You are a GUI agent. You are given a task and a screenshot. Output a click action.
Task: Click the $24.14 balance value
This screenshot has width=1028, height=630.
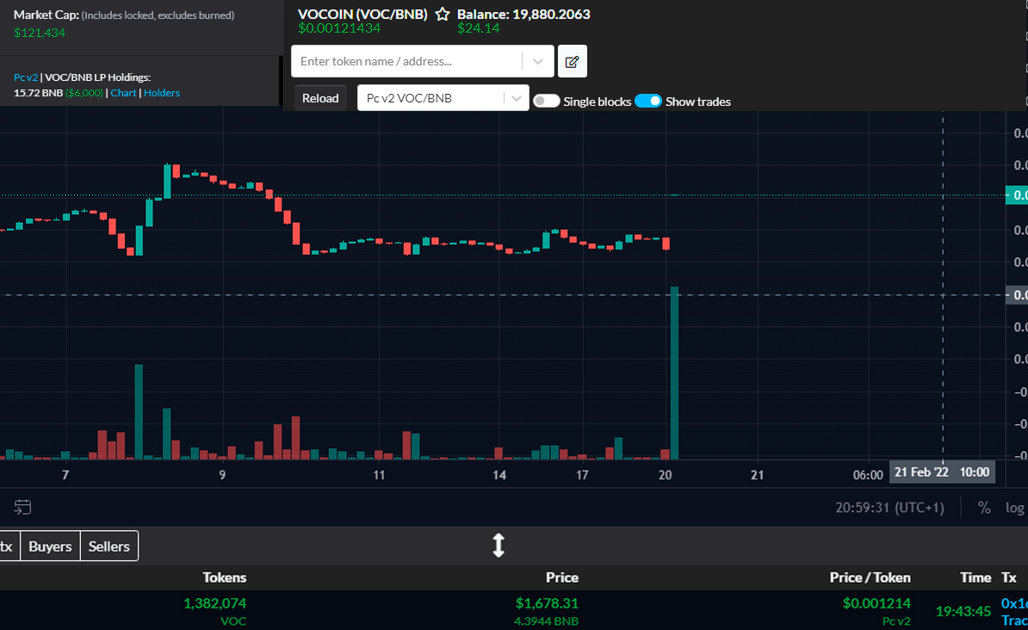[478, 28]
